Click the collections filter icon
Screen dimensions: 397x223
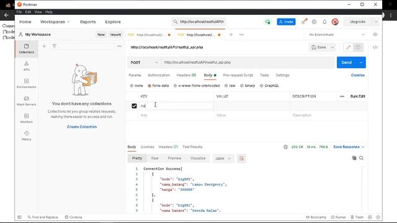click(x=54, y=46)
